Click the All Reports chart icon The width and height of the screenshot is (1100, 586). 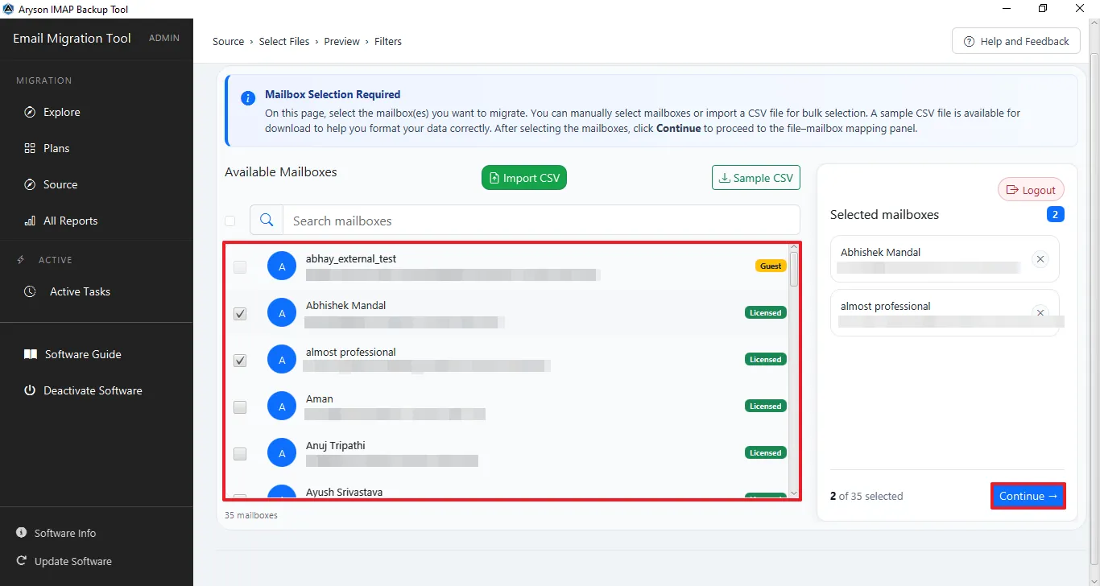[x=30, y=221]
